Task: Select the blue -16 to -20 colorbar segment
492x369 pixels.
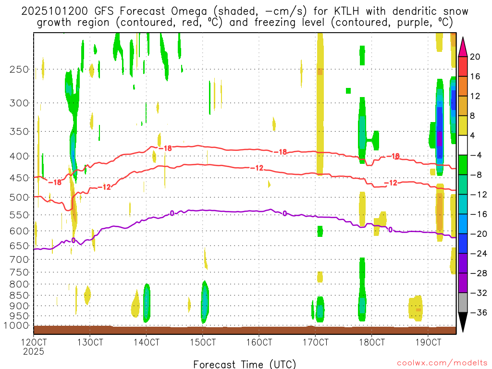Action: 463,224
